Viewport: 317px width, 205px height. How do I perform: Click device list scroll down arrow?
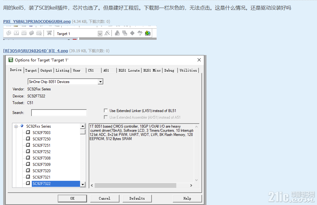(x=83, y=184)
